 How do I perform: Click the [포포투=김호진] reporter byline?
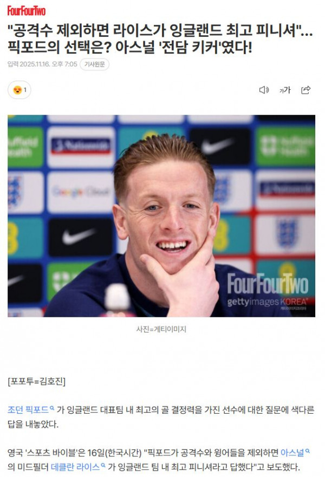36,381
